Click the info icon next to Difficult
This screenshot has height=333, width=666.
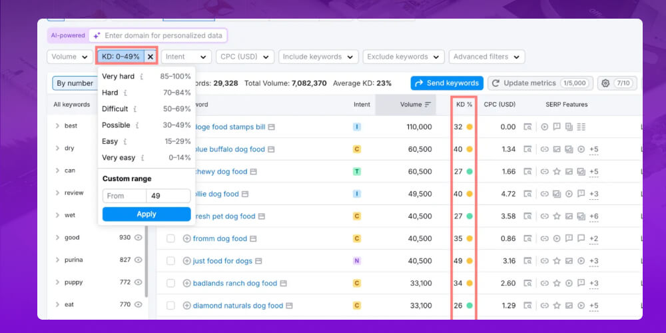point(135,109)
